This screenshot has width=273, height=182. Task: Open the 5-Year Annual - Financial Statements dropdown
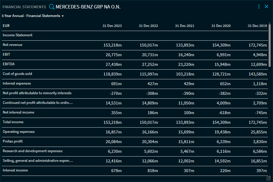click(32, 16)
